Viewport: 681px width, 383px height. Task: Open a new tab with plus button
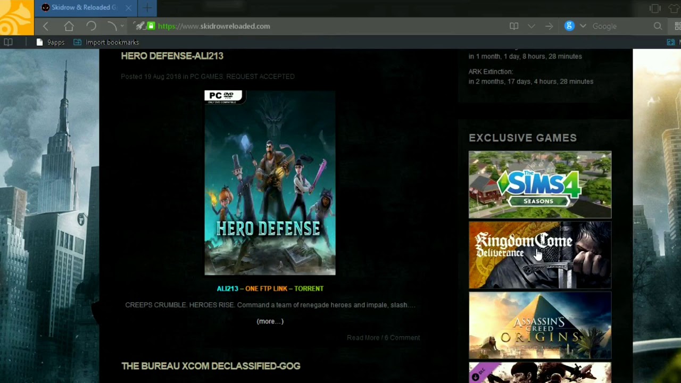click(x=147, y=7)
